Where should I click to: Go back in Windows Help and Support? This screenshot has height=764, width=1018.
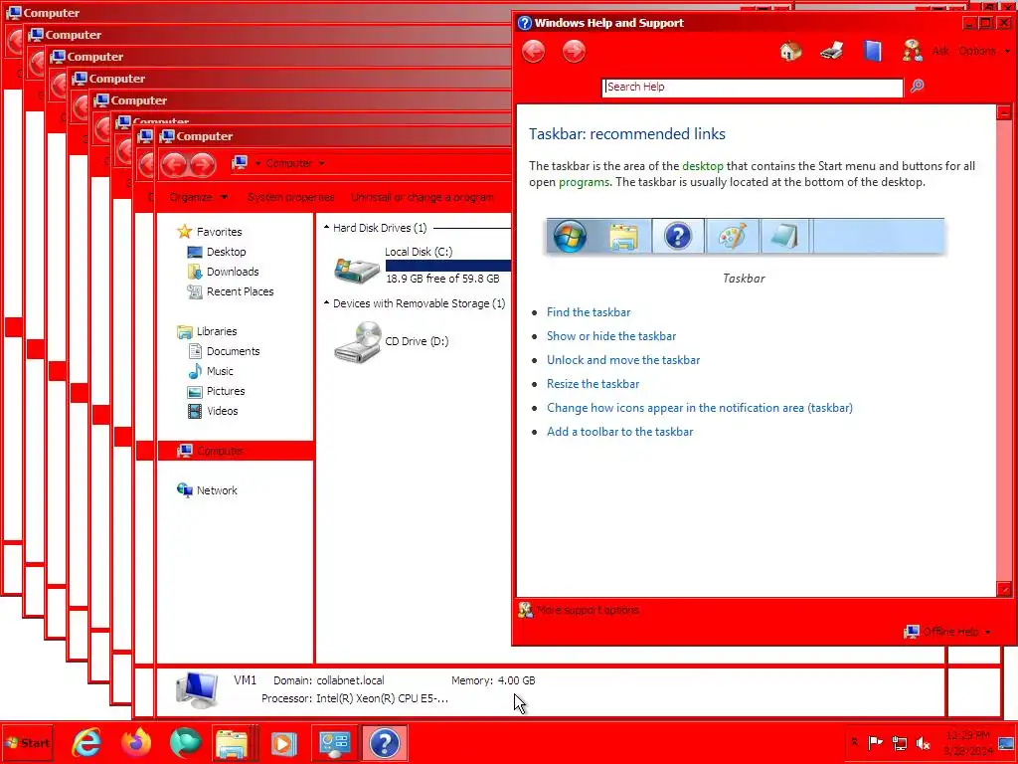[x=534, y=52]
